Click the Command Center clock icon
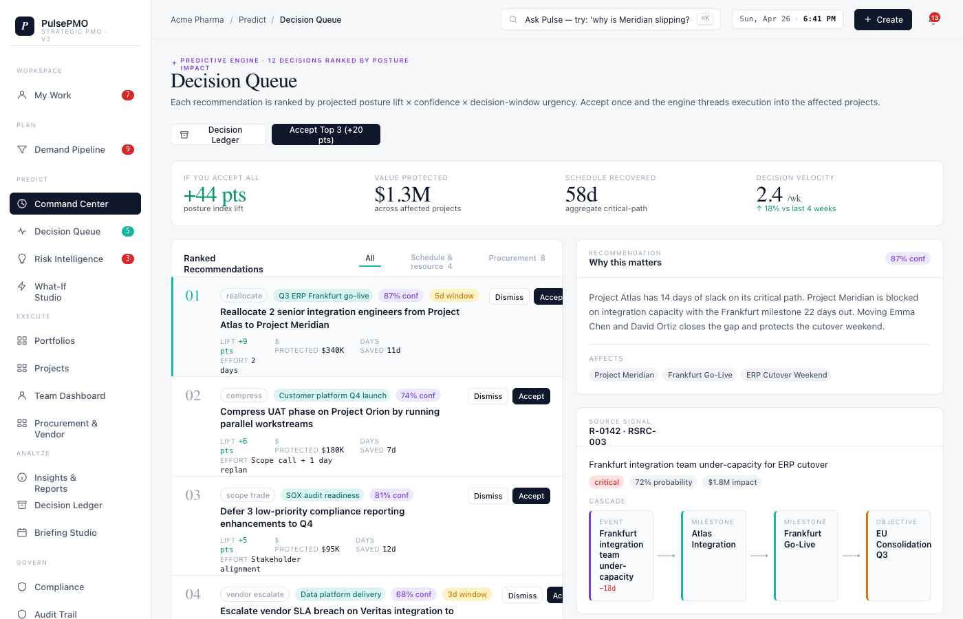The image size is (963, 619). [x=22, y=204]
